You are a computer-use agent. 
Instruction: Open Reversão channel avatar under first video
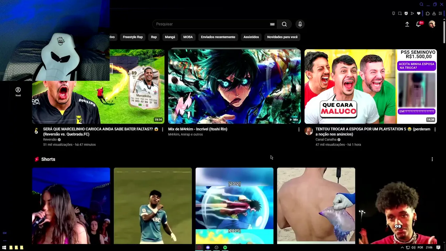[x=36, y=131]
